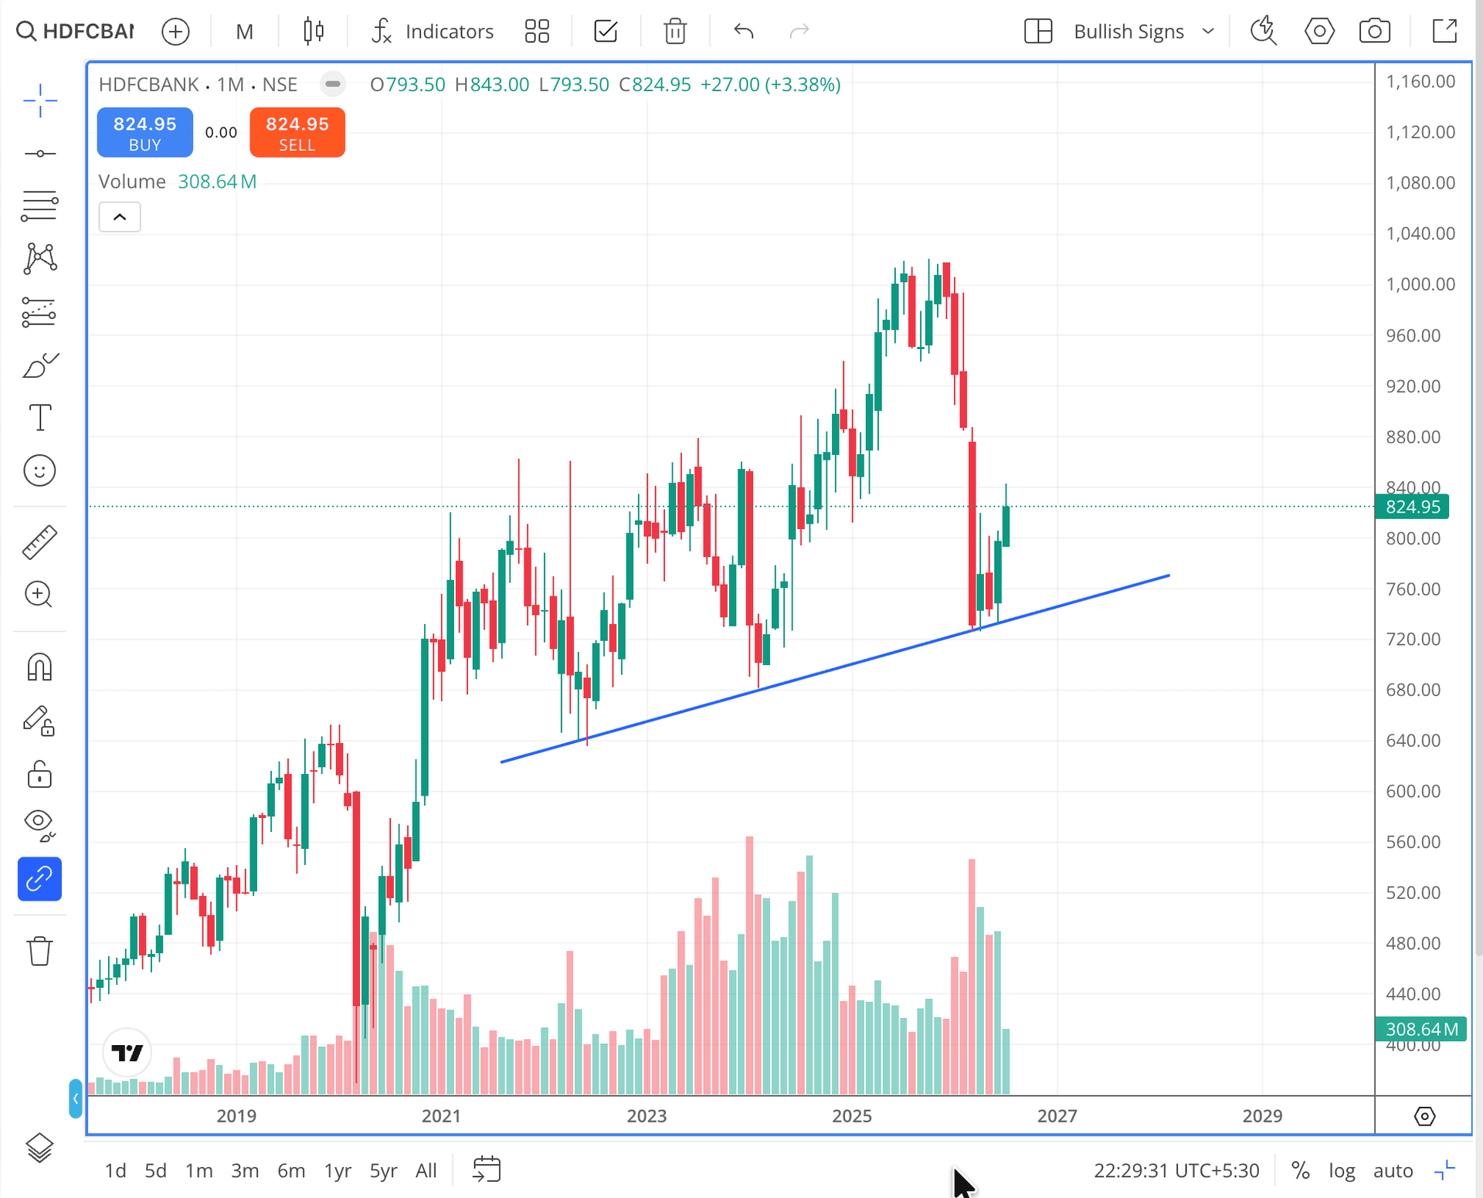The image size is (1483, 1198).
Task: Toggle hide all drawings eye icon
Action: click(39, 825)
